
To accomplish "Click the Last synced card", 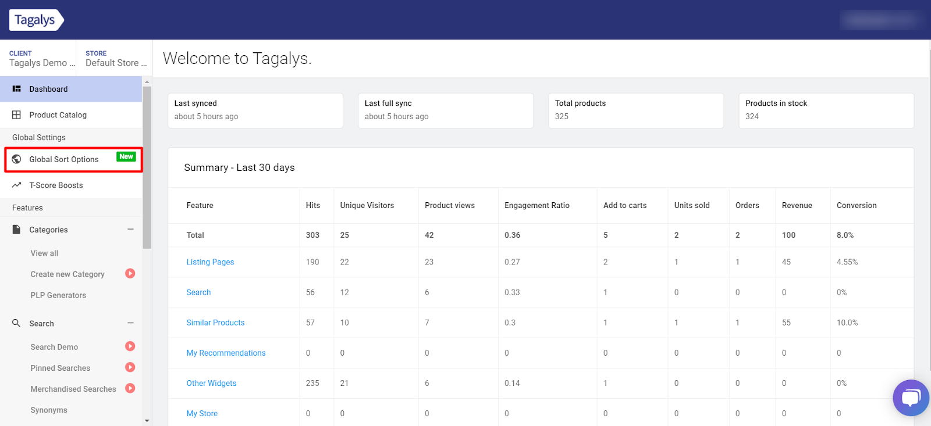I will tap(255, 110).
